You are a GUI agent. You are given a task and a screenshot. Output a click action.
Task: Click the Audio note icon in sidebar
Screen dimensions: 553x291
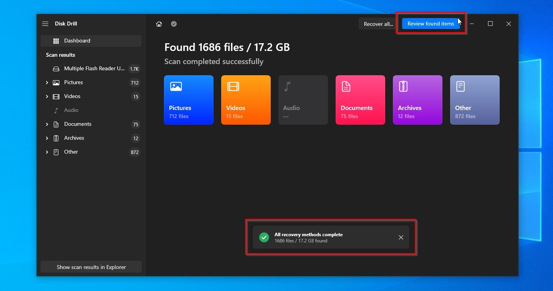point(56,110)
